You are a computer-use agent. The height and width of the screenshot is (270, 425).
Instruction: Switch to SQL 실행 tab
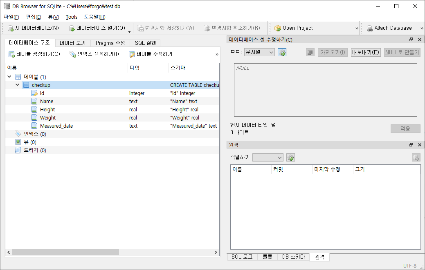point(145,43)
